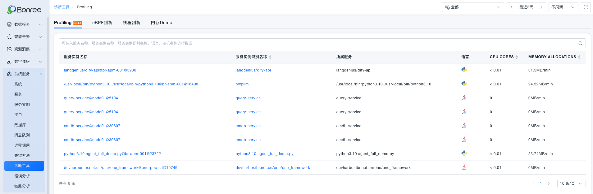Click the 所属服务 column header
593x194 pixels.
point(344,57)
